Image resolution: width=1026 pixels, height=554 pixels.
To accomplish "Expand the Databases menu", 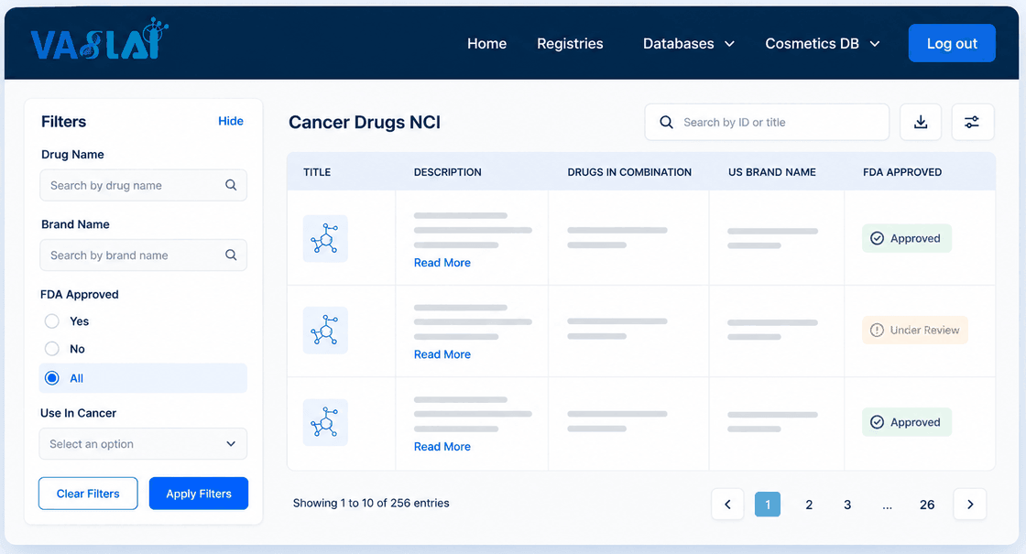I will pyautogui.click(x=688, y=44).
